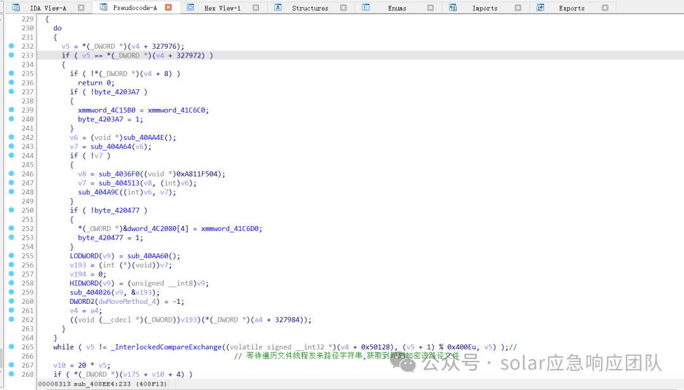Click global variable xmmword_4C15B0 on line 239
The image size is (684, 390).
[x=107, y=110]
